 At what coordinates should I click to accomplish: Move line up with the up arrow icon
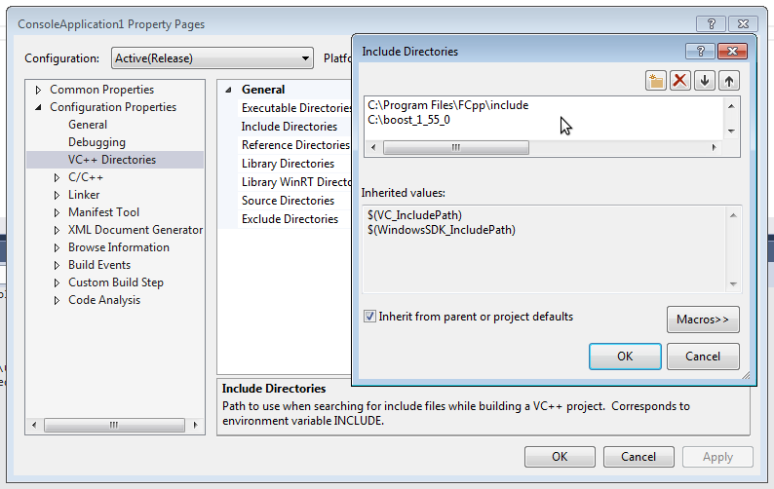(x=728, y=81)
